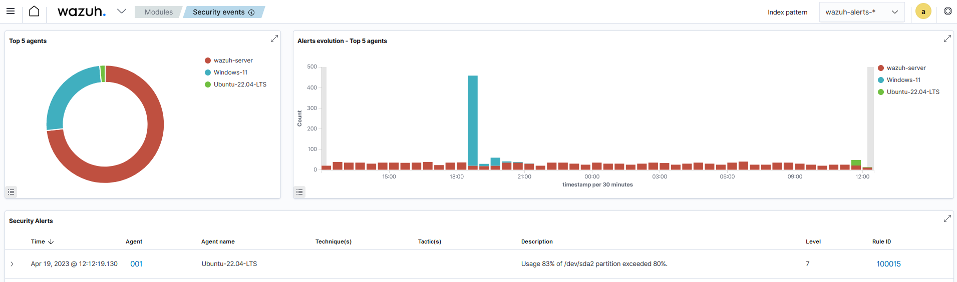Screen dimensions: 957x282
Task: Go to the home icon
Action: coord(34,11)
